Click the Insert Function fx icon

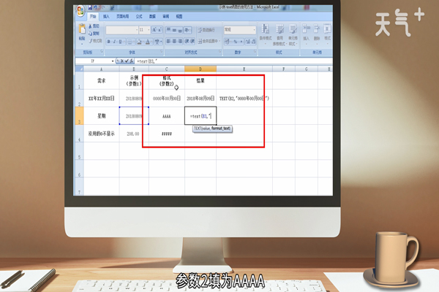coord(132,61)
